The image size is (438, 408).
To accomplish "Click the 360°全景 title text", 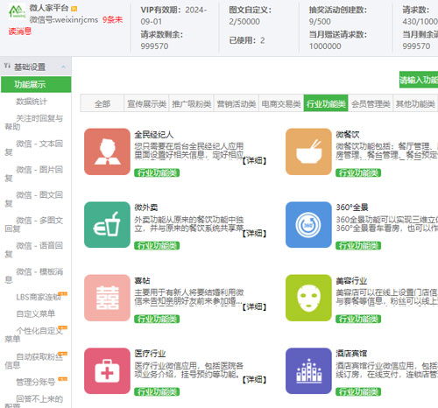I will (352, 208).
